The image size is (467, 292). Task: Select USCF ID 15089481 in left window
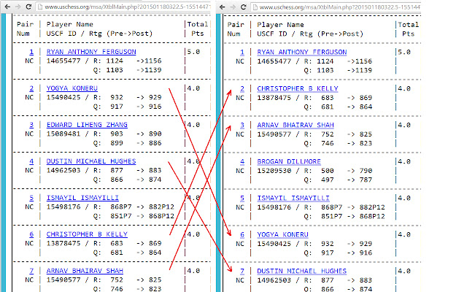point(63,134)
